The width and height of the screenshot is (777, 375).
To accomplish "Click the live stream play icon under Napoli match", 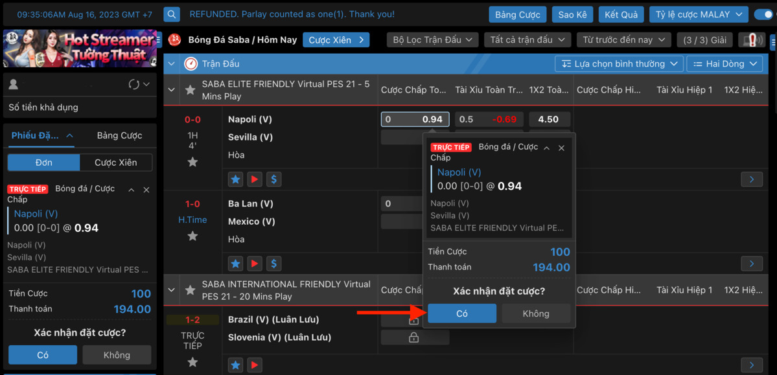I will pos(255,179).
